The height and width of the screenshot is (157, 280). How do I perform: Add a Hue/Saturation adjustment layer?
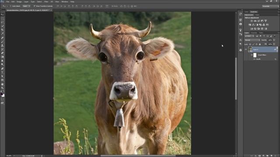[250, 25]
